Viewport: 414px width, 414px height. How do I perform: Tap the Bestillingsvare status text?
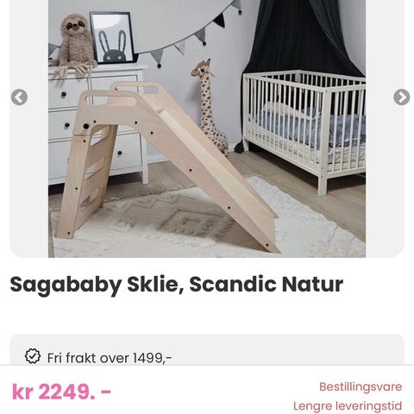click(x=361, y=386)
